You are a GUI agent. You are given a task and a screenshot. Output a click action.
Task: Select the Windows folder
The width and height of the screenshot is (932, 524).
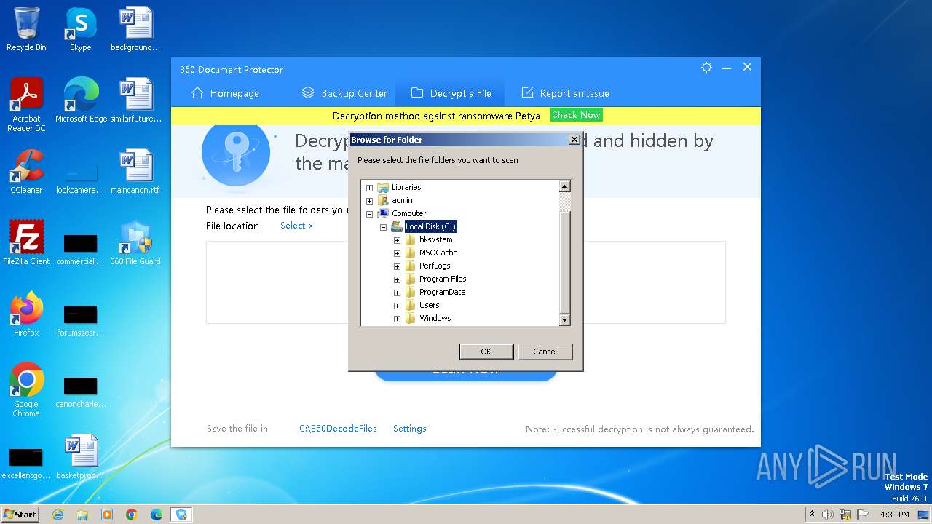point(435,318)
